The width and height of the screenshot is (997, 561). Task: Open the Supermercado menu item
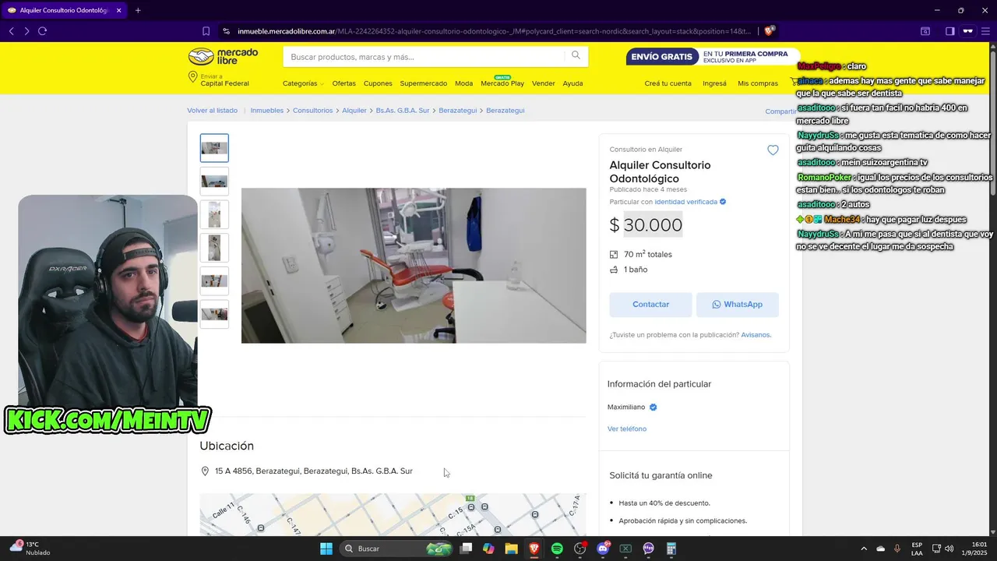[x=424, y=83]
